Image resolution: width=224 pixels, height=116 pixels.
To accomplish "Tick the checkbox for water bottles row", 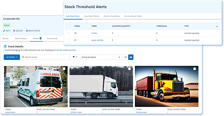I will pos(69,40).
